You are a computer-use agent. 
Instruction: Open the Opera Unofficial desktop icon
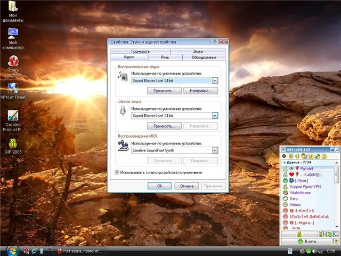[13, 61]
